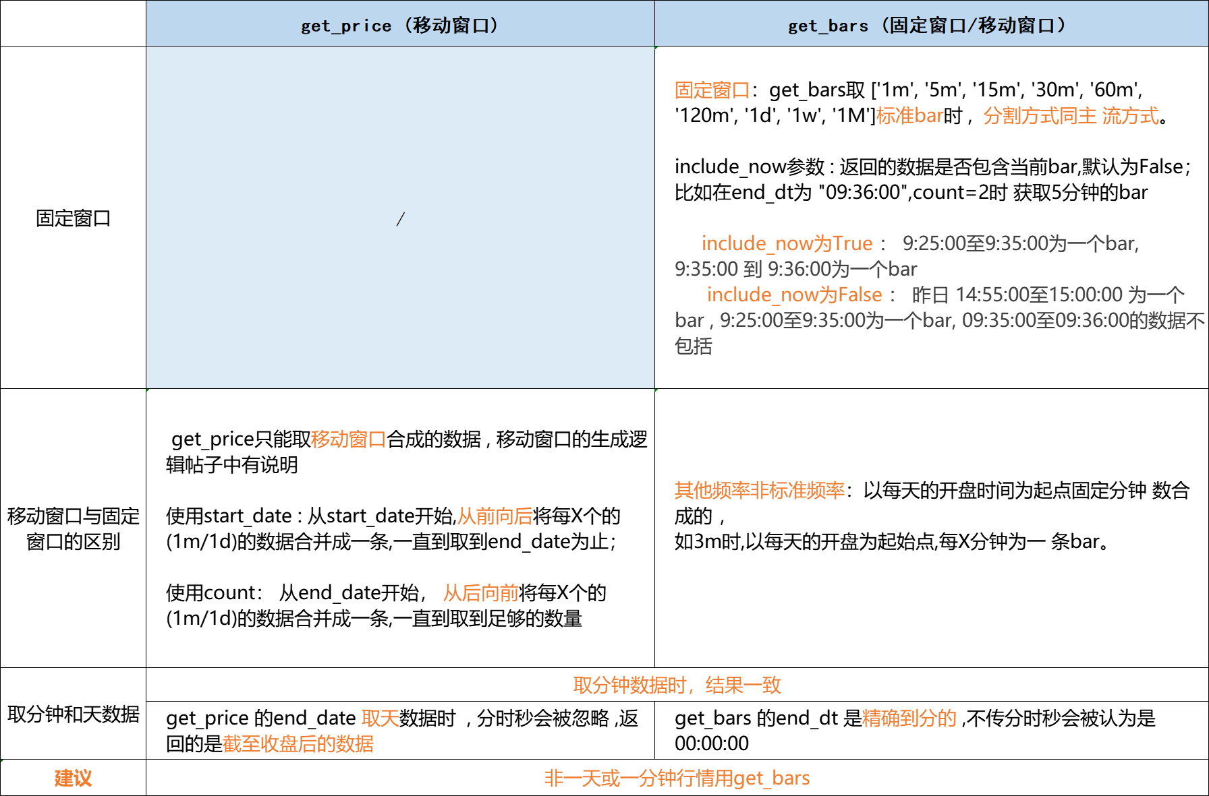This screenshot has width=1209, height=796.
Task: Click the orange 截至收盘后的数据 text
Action: point(298,743)
